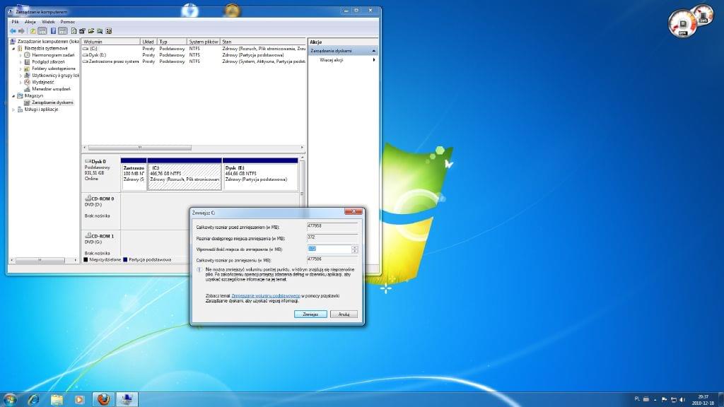This screenshot has height=407, width=724.
Task: Select Harmonogram zadań in the tree
Action: (53, 55)
